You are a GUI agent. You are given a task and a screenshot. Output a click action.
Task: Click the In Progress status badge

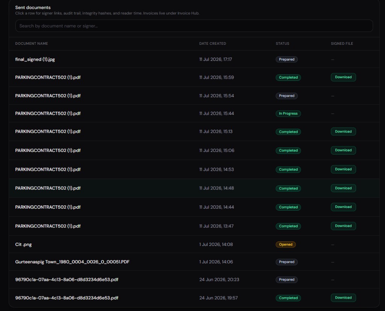pos(288,114)
